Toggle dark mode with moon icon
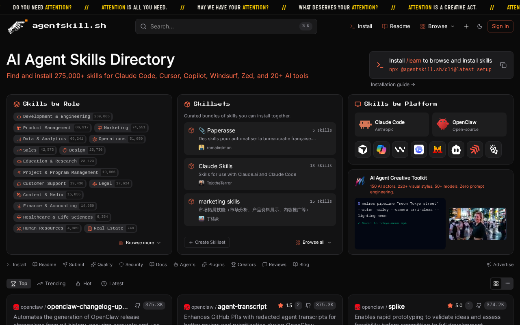The height and width of the screenshot is (325, 520). point(480,26)
